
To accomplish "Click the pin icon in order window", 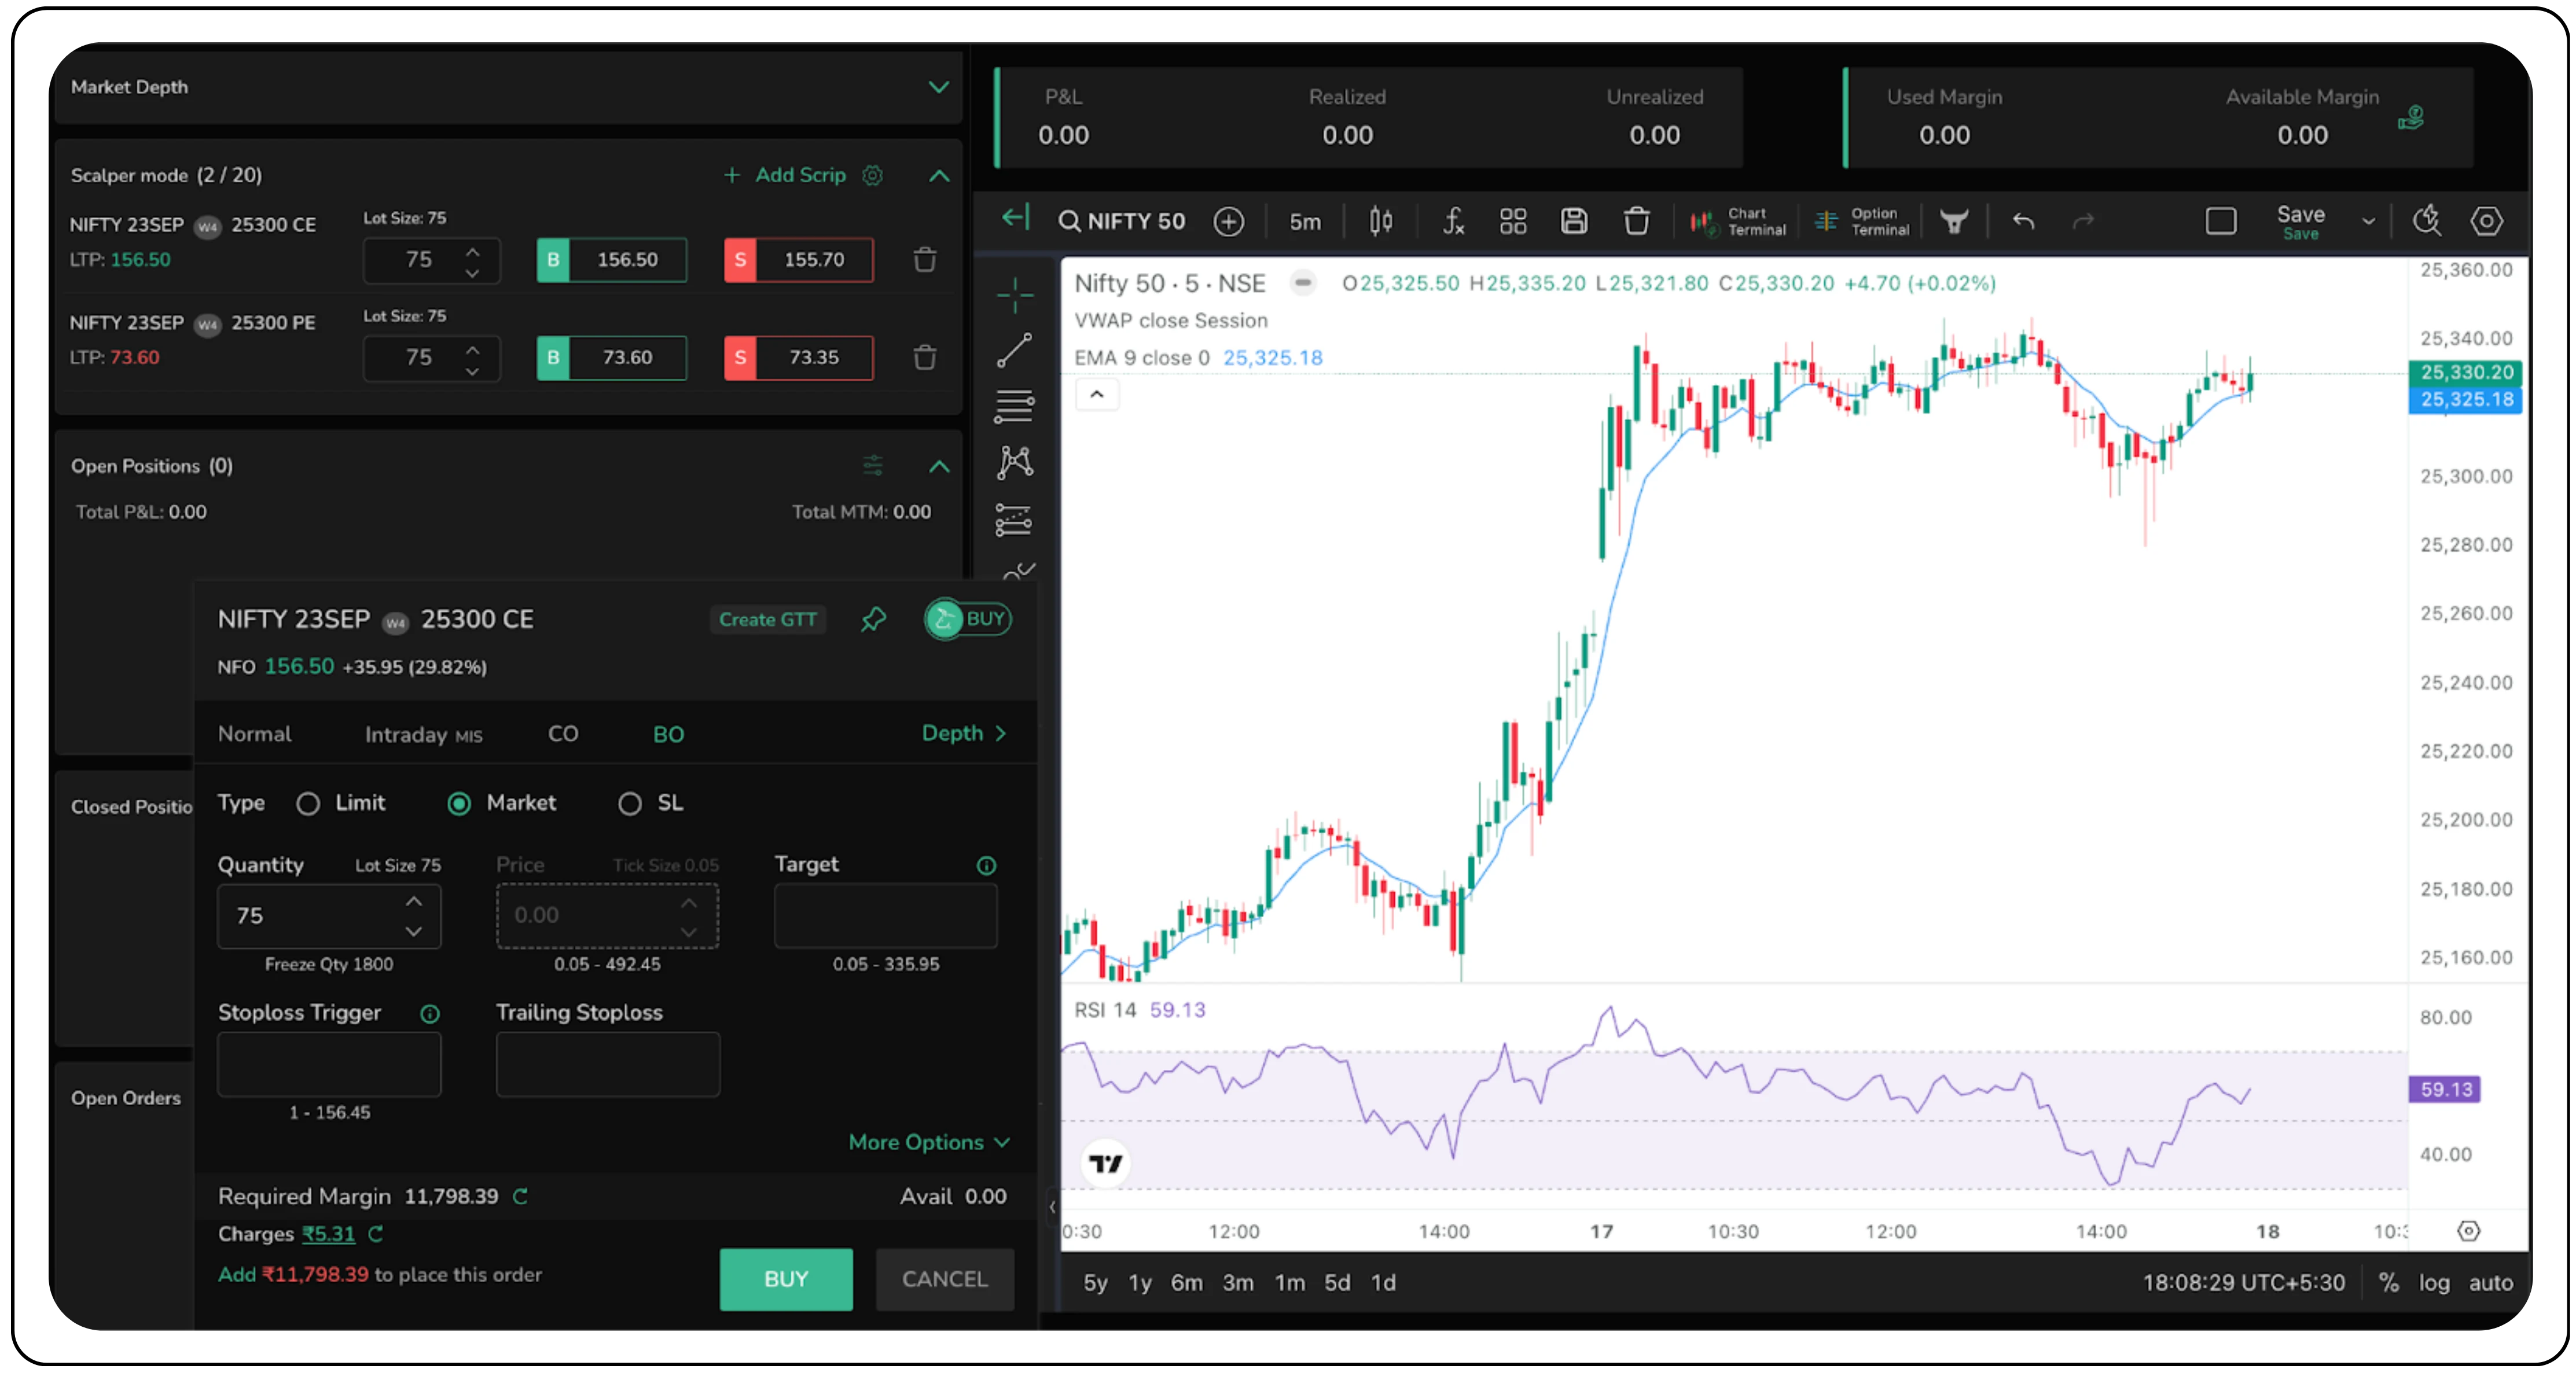I will coord(873,619).
